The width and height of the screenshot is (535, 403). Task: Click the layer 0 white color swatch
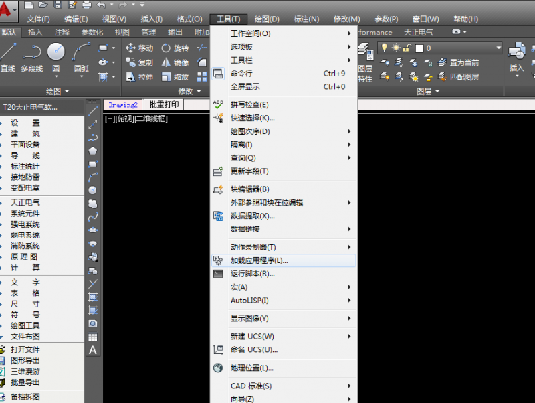point(419,48)
